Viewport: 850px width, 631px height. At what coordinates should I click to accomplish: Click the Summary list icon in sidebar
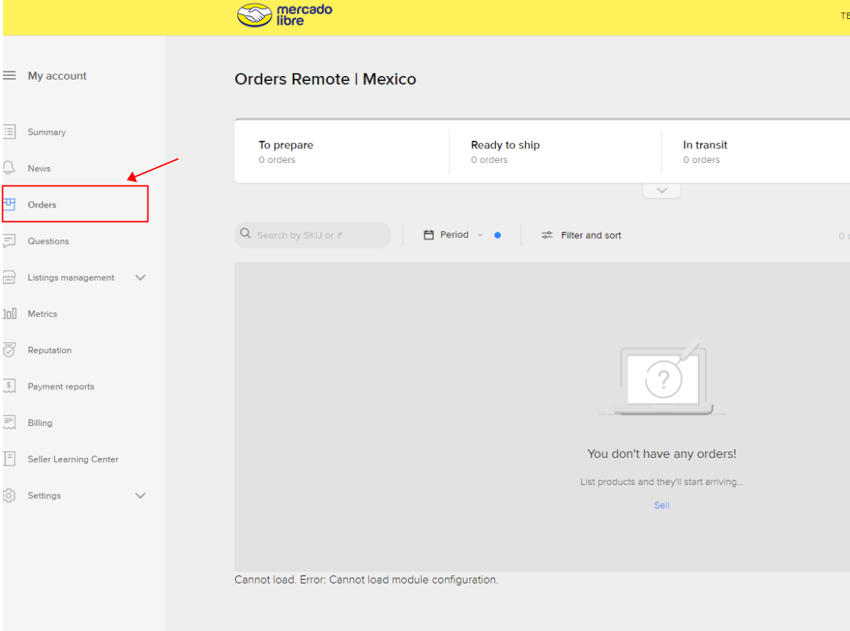pos(9,132)
